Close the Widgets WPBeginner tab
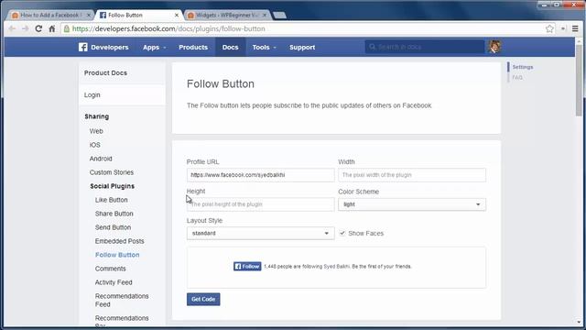Image resolution: width=586 pixels, height=330 pixels. pos(265,15)
